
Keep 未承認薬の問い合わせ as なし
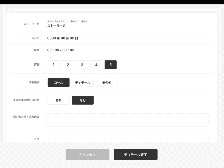tap(83, 100)
